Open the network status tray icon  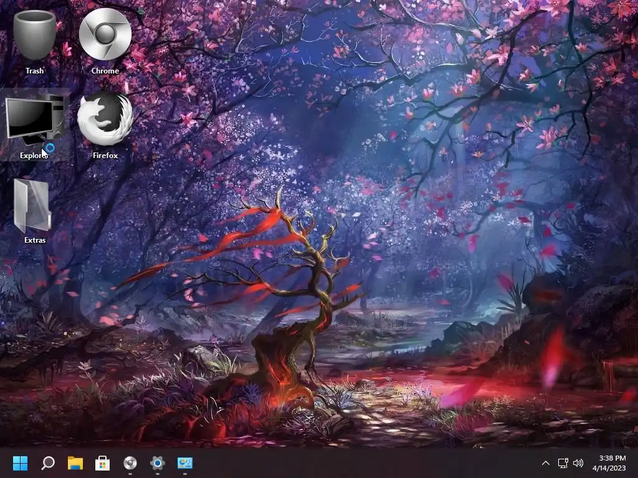(x=563, y=463)
